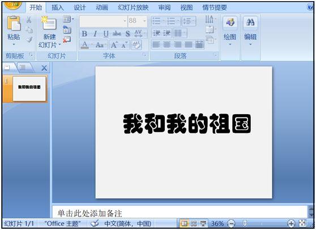Toggle align text left
This screenshot has width=316, height=230.
156,45
